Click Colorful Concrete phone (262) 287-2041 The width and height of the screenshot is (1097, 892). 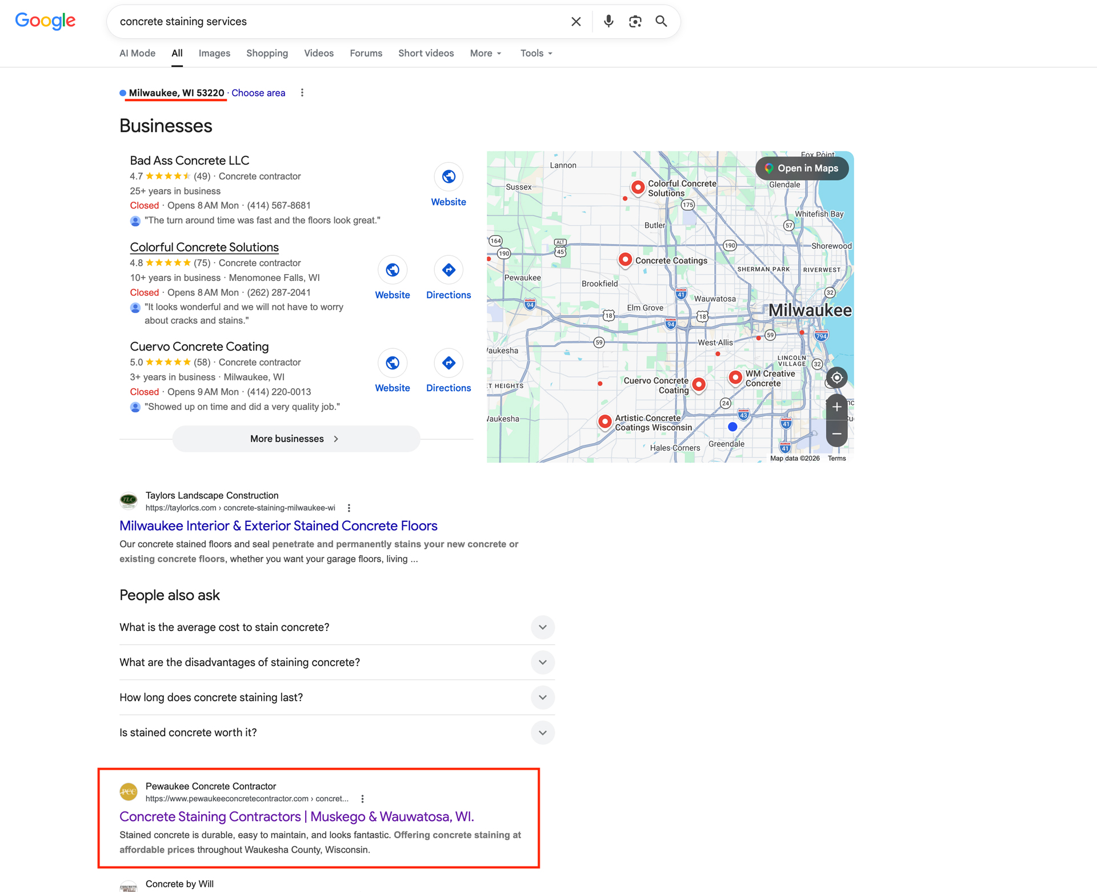[x=279, y=292]
